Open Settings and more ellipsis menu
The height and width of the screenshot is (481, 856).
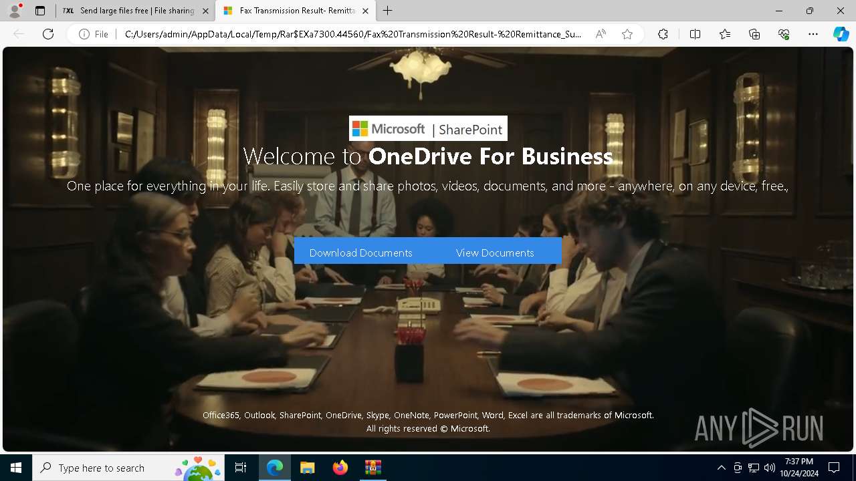coord(813,34)
